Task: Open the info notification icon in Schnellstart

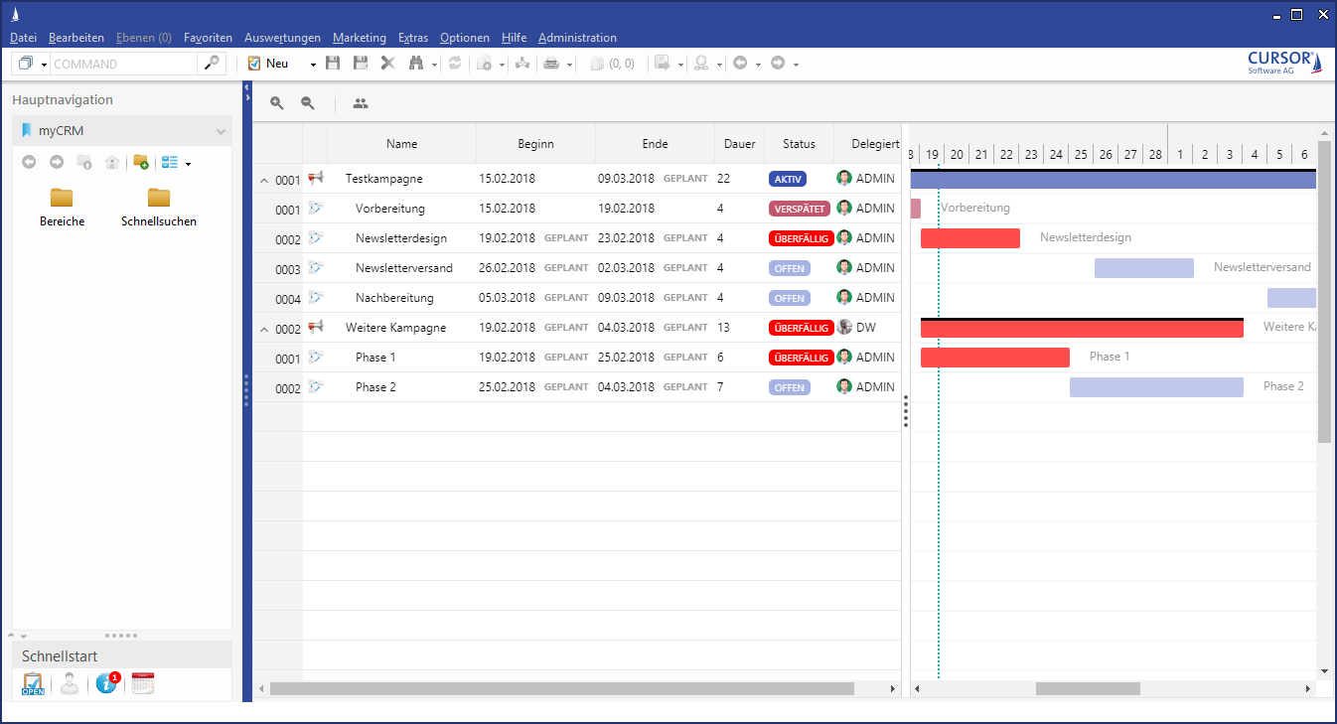Action: [106, 683]
